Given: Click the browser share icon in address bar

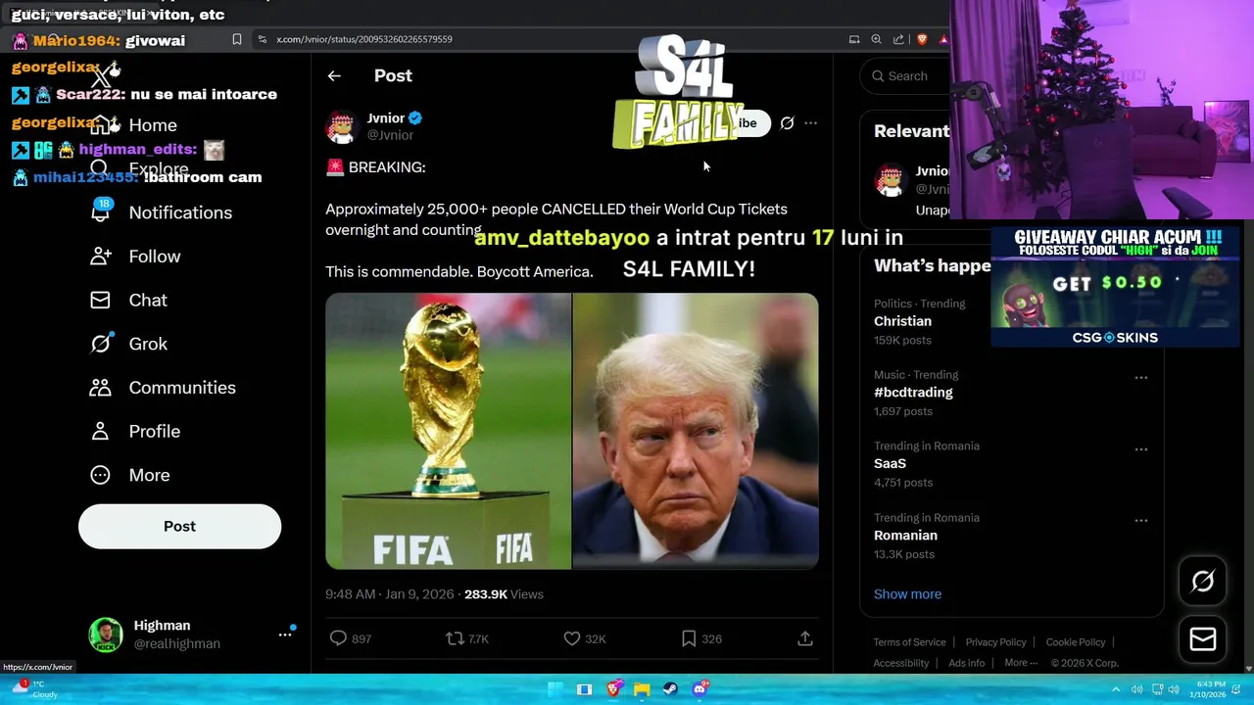Looking at the screenshot, I should [x=898, y=39].
